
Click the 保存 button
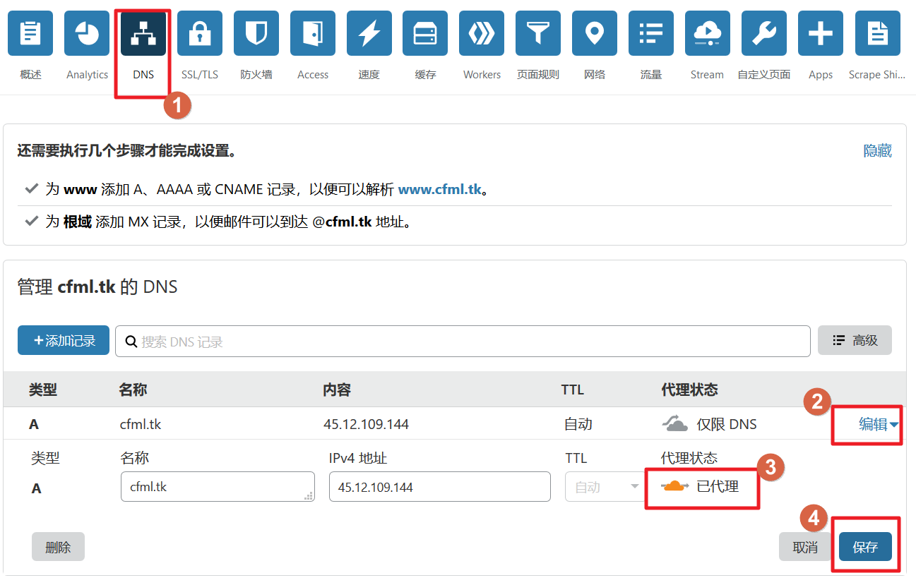click(865, 547)
